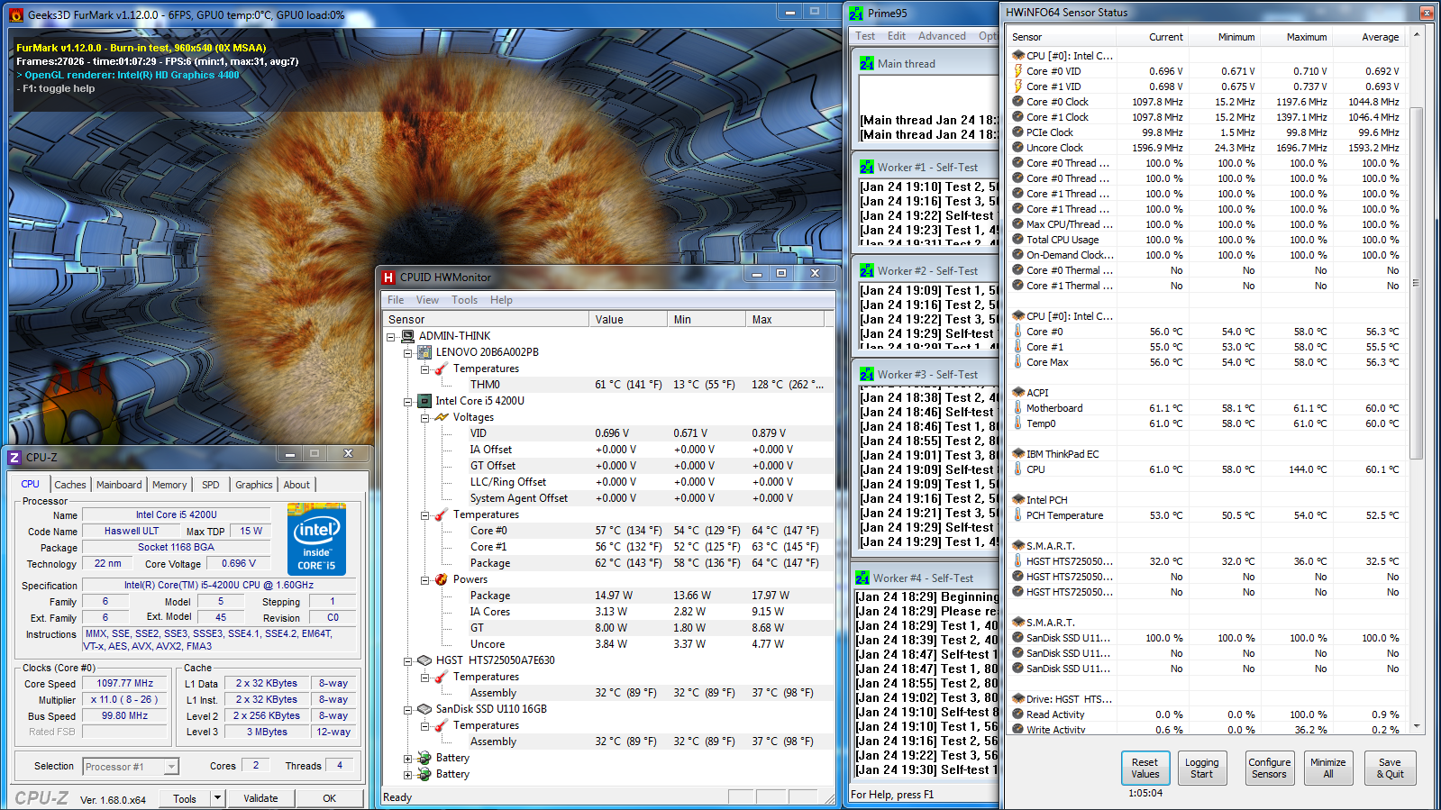Click the CPU-Z title bar icon

pyautogui.click(x=14, y=458)
